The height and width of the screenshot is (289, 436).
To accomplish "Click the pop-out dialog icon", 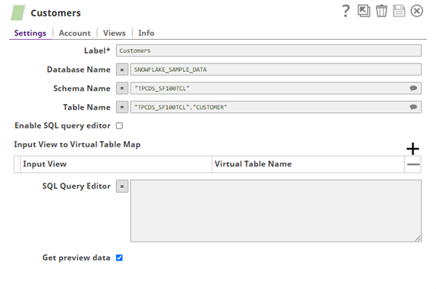I will click(x=364, y=11).
